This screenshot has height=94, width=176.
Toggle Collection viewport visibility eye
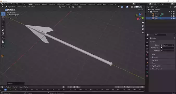point(172,12)
